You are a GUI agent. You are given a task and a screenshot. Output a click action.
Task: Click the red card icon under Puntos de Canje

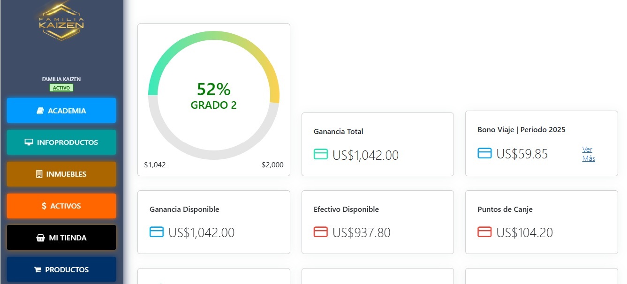(x=484, y=232)
